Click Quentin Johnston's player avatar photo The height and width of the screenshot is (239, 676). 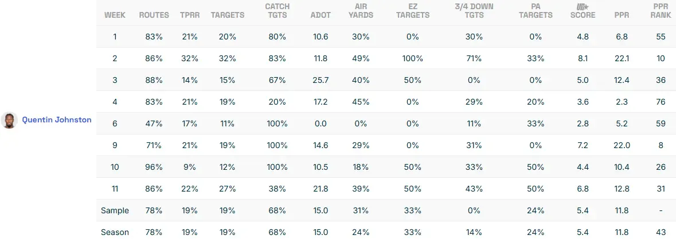9,120
